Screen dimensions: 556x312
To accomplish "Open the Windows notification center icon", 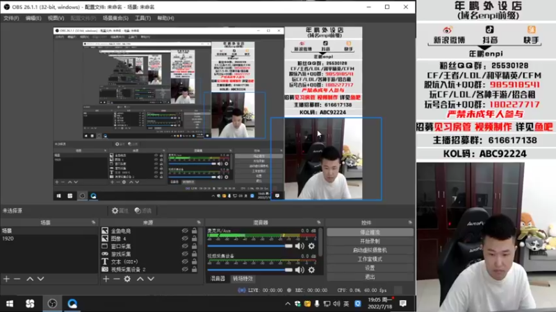I will 403,304.
